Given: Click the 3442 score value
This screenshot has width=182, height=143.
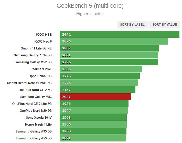Looking at the screenshot, I should coord(66,35).
